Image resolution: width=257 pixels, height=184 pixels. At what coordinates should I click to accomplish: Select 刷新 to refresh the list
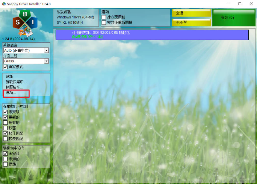[x=9, y=76]
